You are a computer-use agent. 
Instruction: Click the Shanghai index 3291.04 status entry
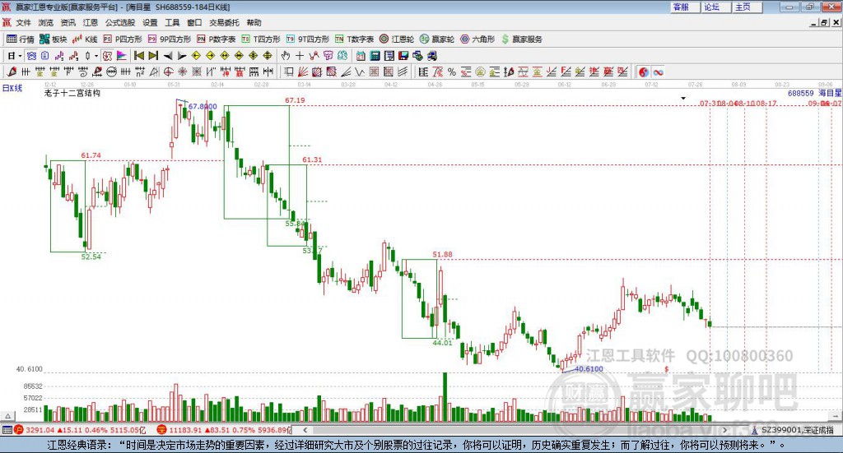point(80,430)
